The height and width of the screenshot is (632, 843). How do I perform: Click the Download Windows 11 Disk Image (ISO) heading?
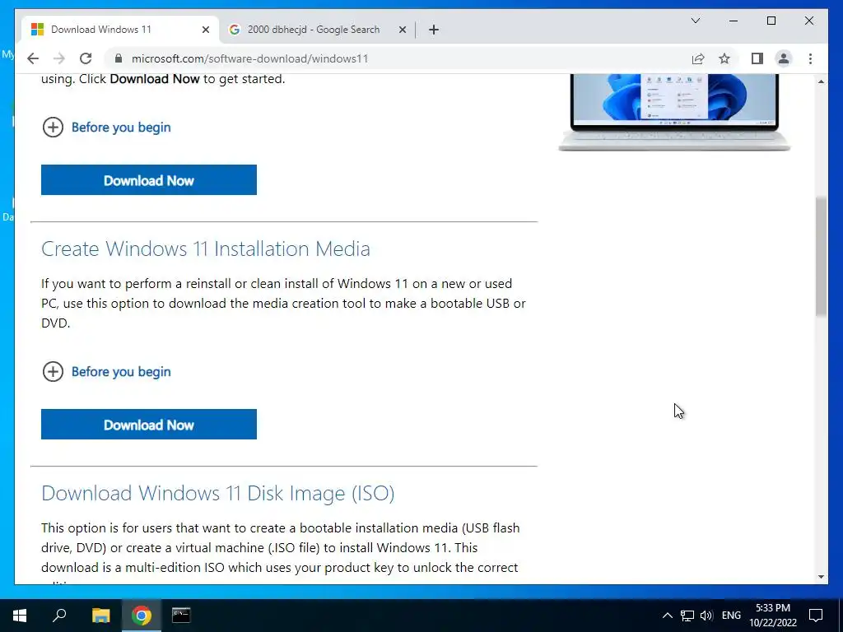pyautogui.click(x=217, y=494)
